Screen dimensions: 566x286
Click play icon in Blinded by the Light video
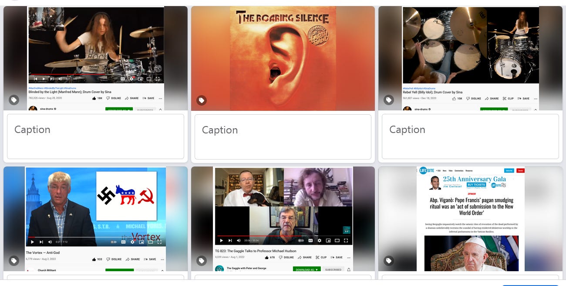pyautogui.click(x=44, y=79)
